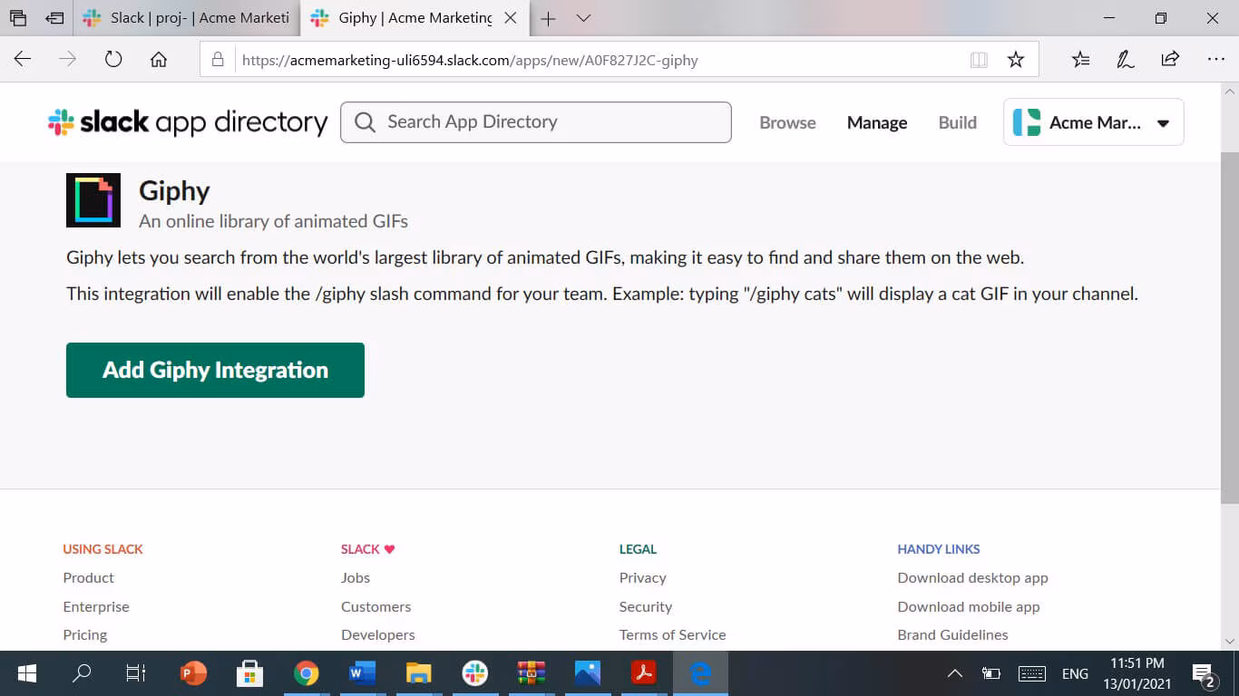
Task: Click the Giphy app logo icon
Action: [93, 200]
